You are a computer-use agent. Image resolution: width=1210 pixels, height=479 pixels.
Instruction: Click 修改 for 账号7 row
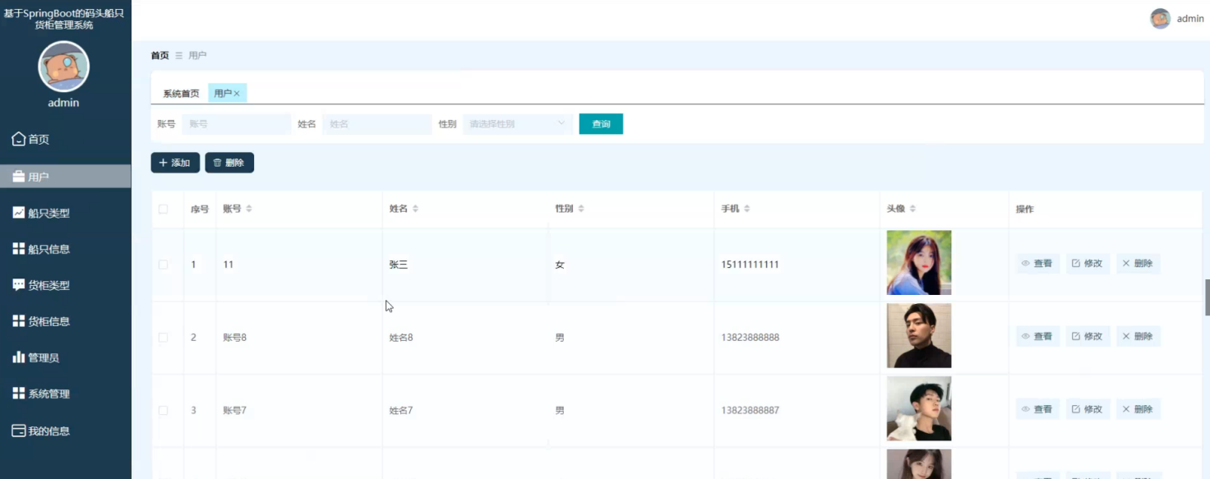1088,408
